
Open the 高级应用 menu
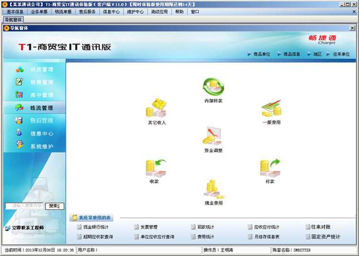159,11
